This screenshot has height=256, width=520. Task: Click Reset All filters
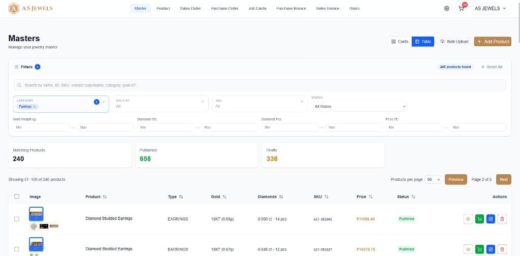[492, 67]
